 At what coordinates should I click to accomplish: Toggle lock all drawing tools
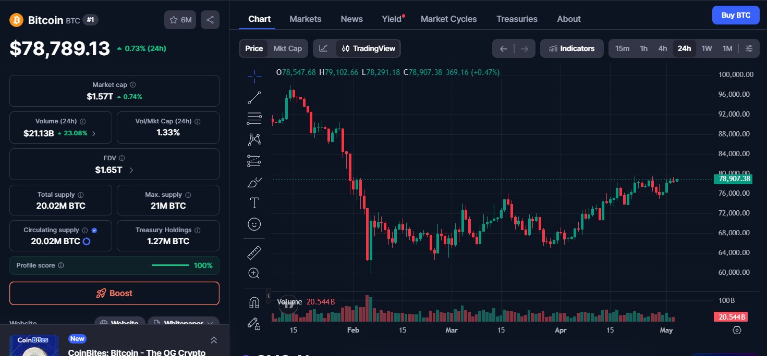click(x=254, y=323)
